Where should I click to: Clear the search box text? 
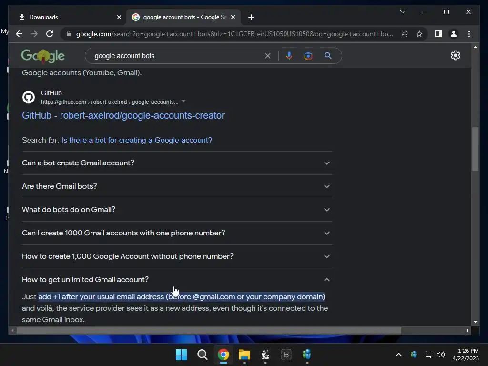tap(268, 56)
